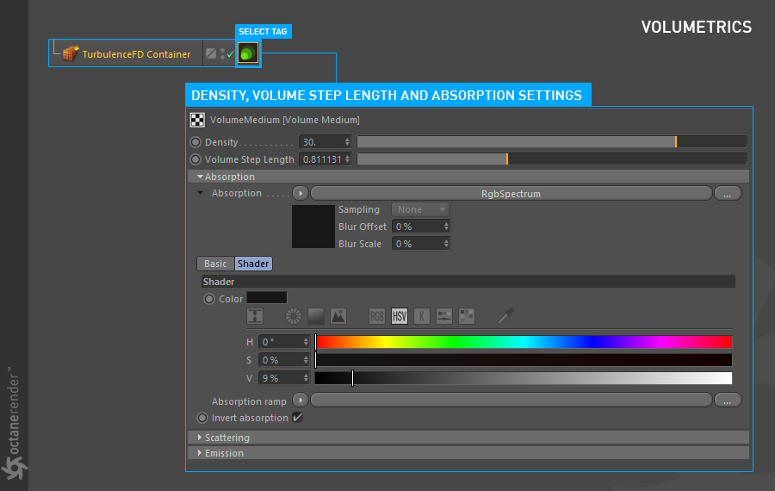Open the color mixer mode icon
Viewport: 775px width, 491px height.
tap(443, 316)
